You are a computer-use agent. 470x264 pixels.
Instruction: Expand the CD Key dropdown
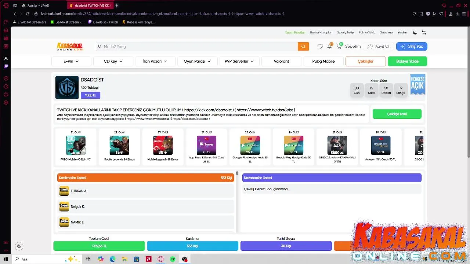pos(113,61)
